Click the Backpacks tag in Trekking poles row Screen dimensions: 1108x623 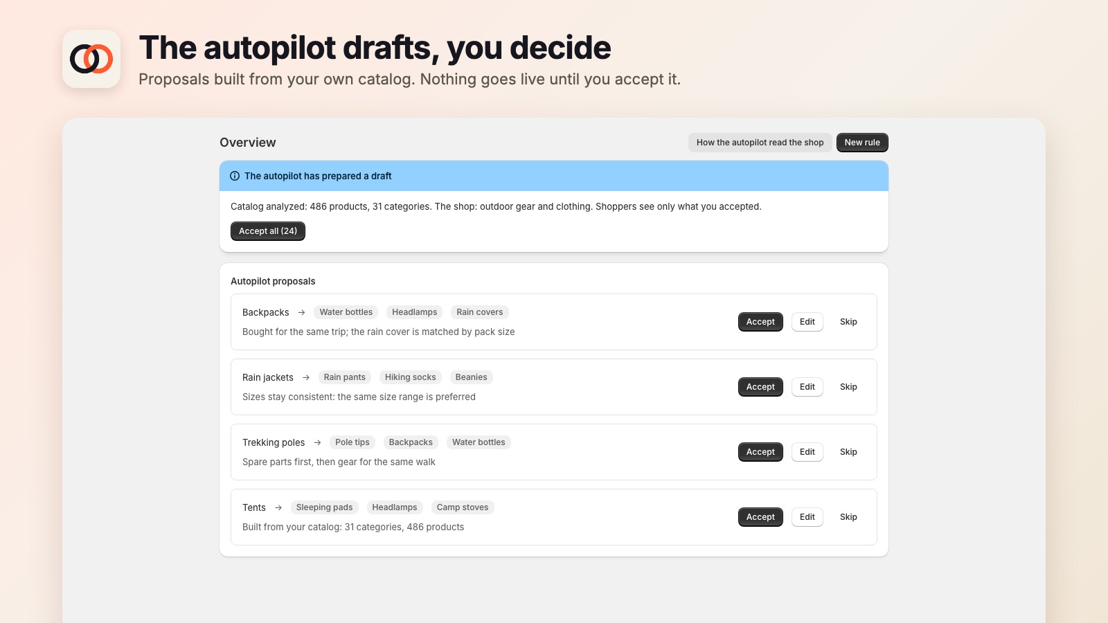point(411,442)
